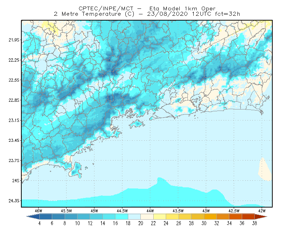Click the dark blue left colorbar arrow
Viewport: 294px width, 227px height.
coord(33,217)
